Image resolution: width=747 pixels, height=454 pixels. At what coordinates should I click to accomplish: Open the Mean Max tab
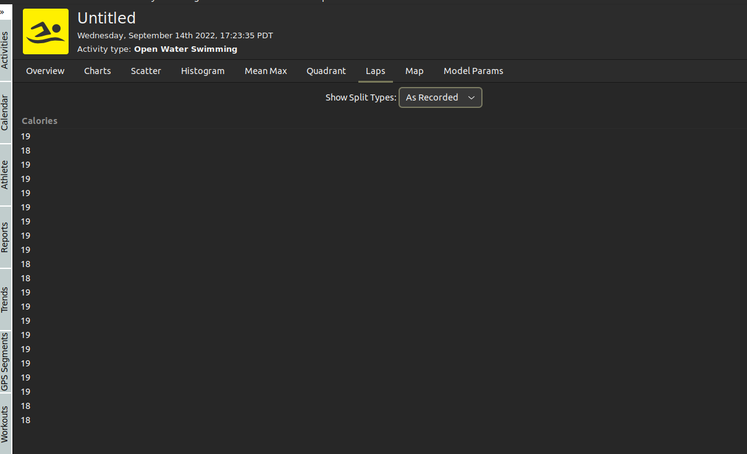pyautogui.click(x=266, y=71)
